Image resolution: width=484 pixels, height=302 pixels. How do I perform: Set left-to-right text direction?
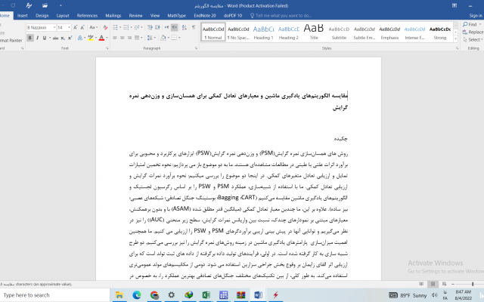point(166,27)
